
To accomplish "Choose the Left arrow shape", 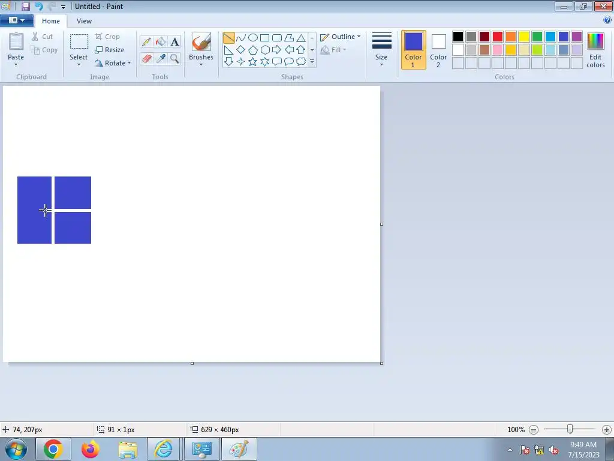I will tap(289, 50).
